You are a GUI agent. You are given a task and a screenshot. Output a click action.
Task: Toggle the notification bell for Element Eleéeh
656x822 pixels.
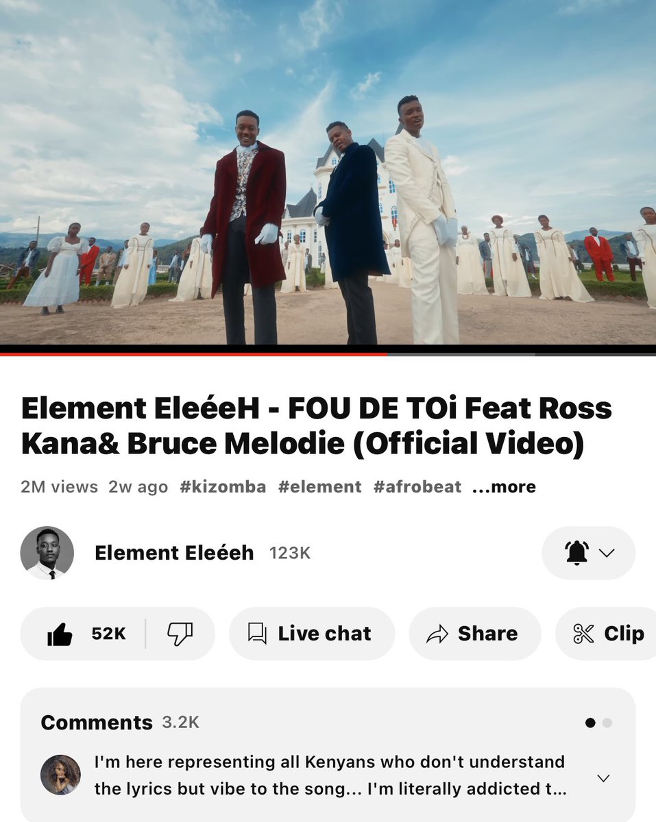click(x=577, y=553)
